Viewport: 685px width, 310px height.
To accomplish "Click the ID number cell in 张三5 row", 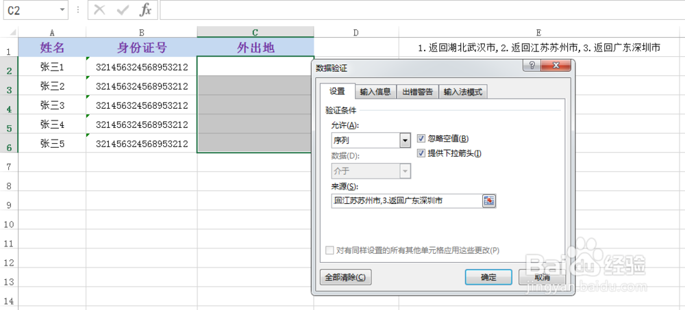I will point(142,143).
